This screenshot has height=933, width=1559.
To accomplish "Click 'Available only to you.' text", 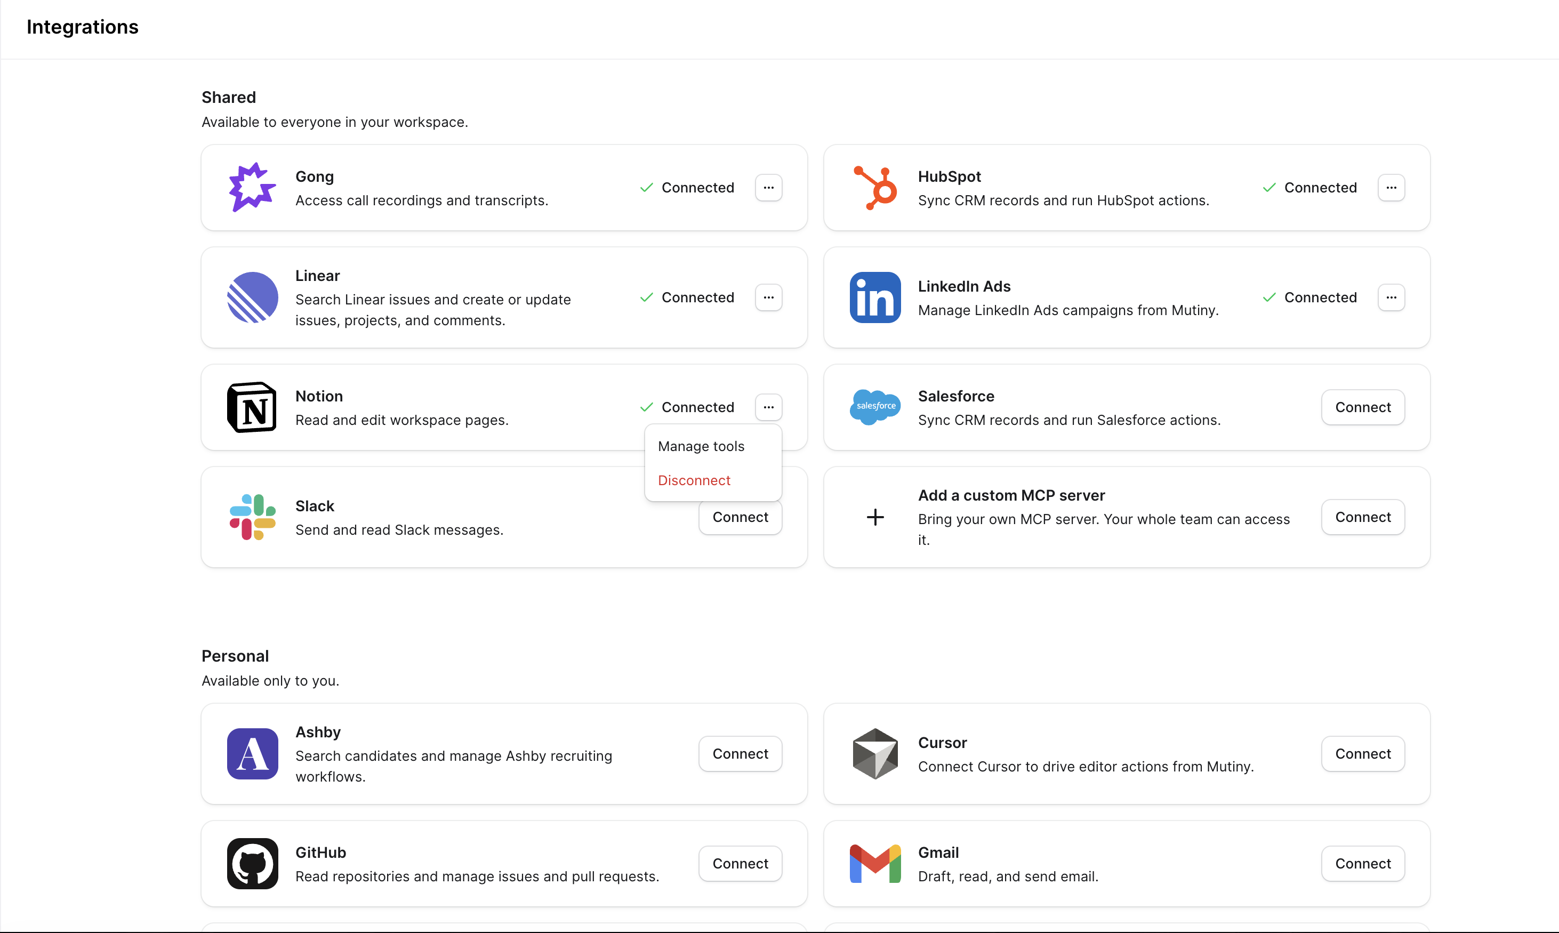I will pos(270,681).
